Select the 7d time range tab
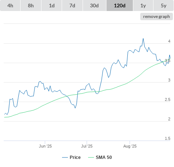The image size is (174, 167). pyautogui.click(x=72, y=6)
